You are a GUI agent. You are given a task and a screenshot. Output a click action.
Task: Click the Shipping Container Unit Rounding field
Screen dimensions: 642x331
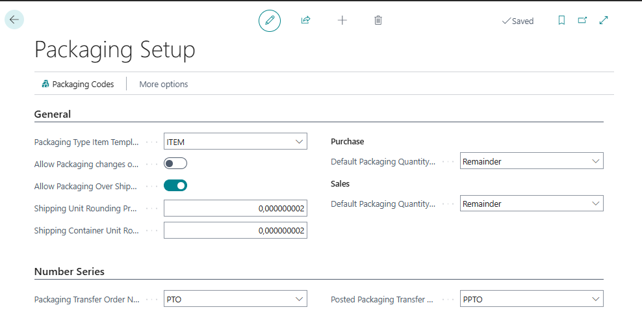235,231
